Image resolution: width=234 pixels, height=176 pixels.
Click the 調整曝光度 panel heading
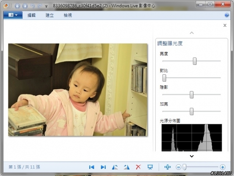click(170, 44)
